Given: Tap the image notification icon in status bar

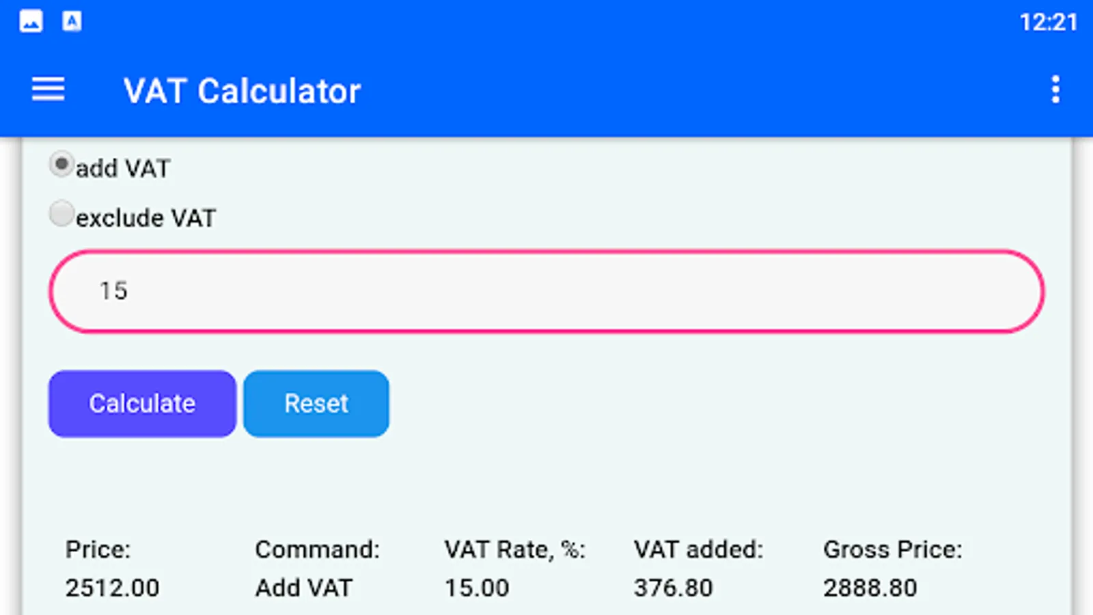Looking at the screenshot, I should click(31, 22).
